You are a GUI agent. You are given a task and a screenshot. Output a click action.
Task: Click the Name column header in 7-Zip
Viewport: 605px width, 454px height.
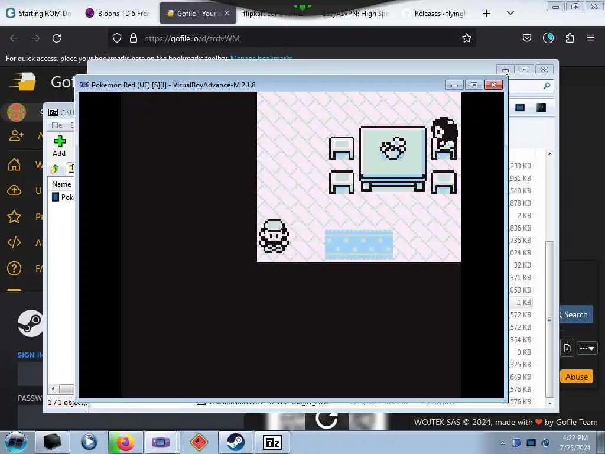[x=61, y=184]
